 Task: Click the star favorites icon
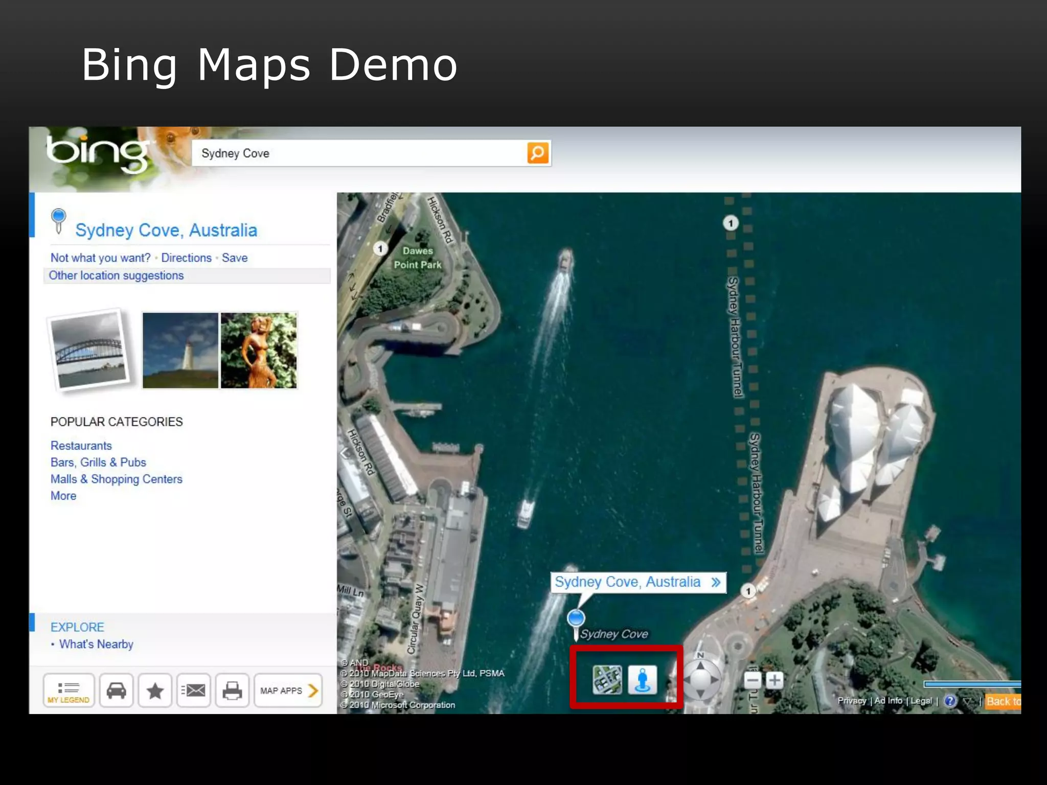click(155, 690)
